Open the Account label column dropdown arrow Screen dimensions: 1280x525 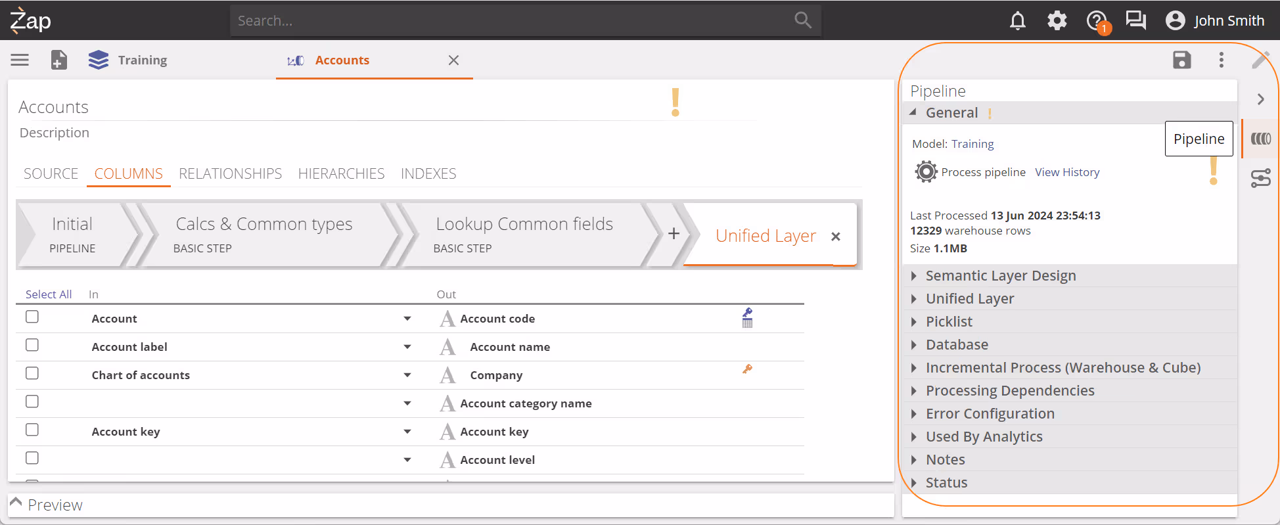pos(407,347)
